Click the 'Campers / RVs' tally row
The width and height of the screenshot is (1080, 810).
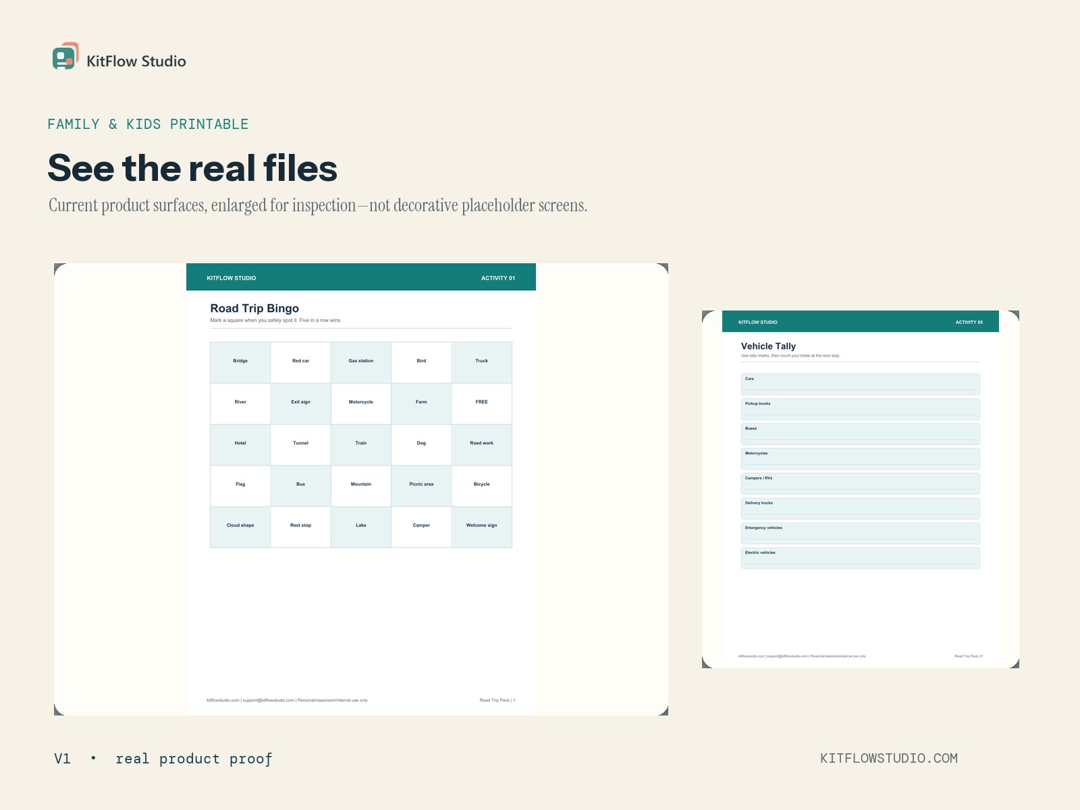(861, 483)
